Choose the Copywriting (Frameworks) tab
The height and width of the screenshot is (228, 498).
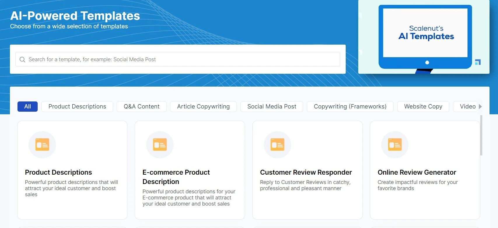tap(350, 106)
